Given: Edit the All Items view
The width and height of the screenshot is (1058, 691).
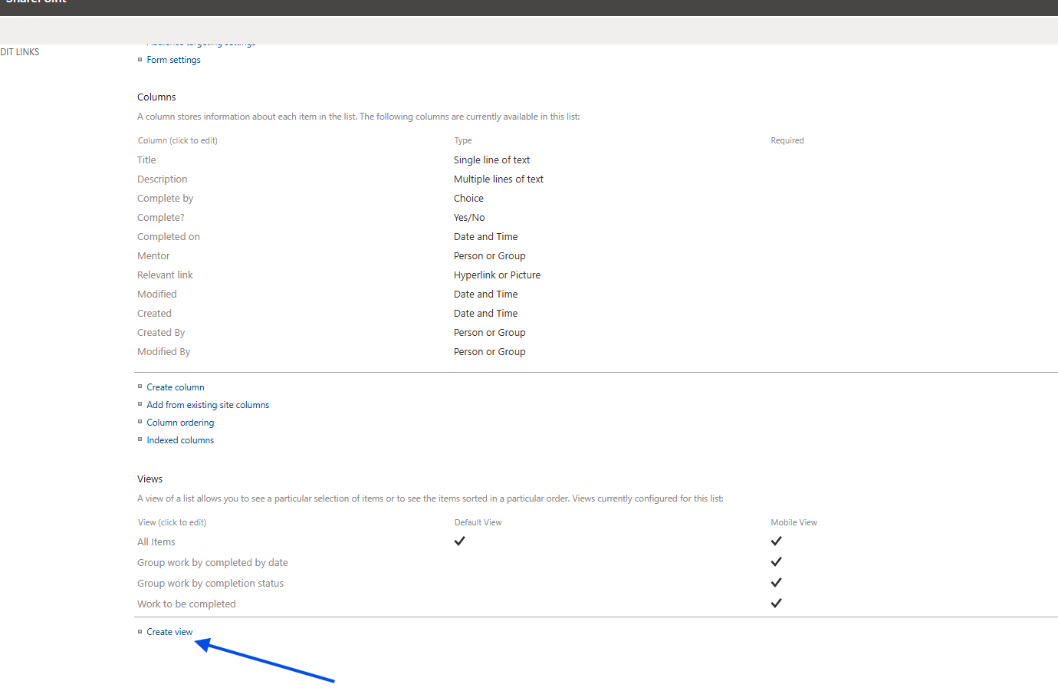Looking at the screenshot, I should (x=156, y=542).
